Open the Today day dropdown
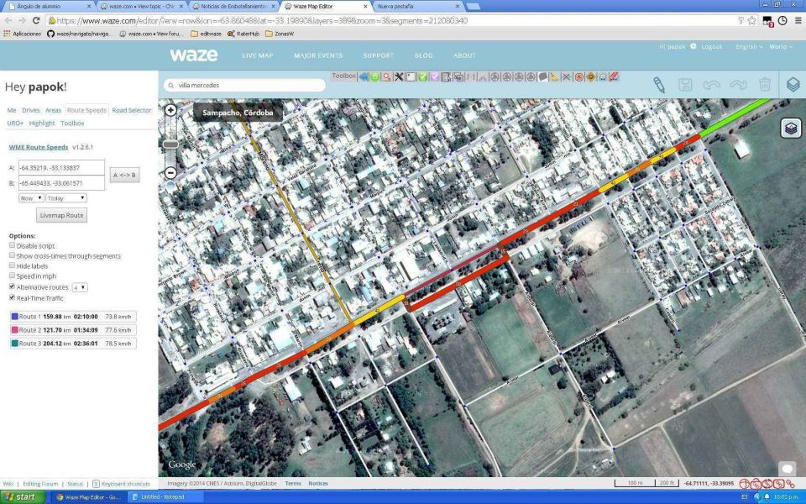The image size is (806, 504). coord(65,198)
